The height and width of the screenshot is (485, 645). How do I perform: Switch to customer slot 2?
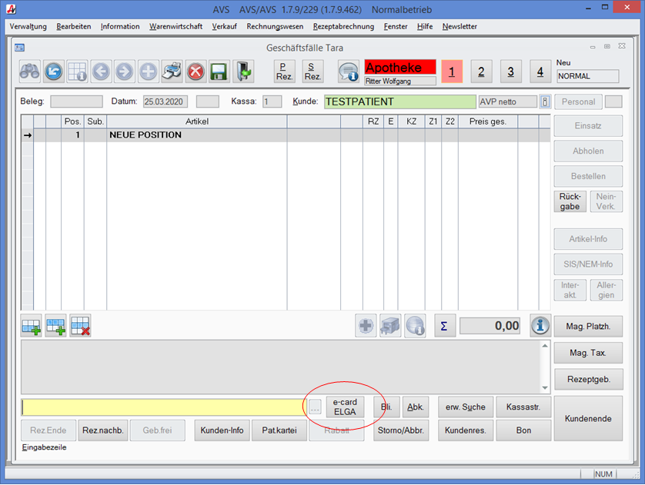click(x=481, y=72)
